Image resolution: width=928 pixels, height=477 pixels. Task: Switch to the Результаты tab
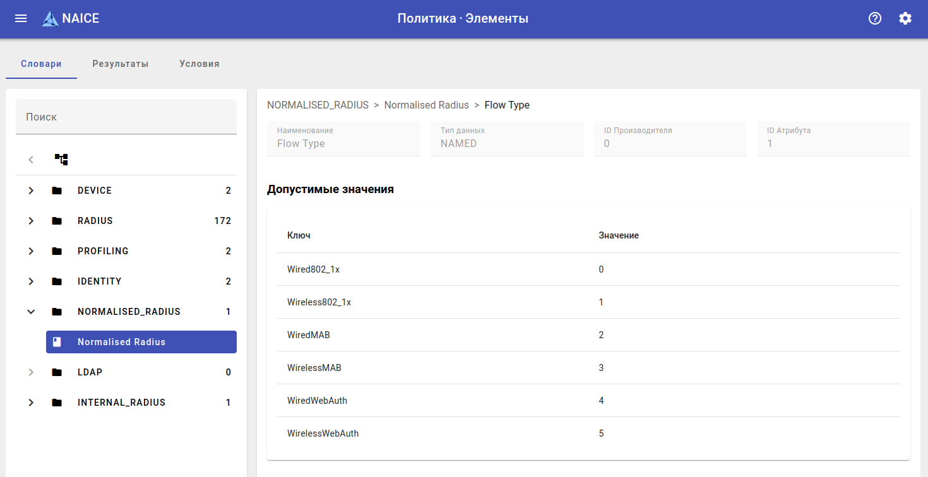click(121, 64)
